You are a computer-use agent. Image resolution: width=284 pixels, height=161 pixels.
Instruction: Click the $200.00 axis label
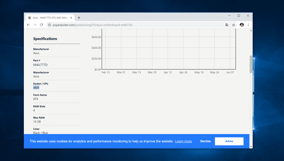[96, 59]
